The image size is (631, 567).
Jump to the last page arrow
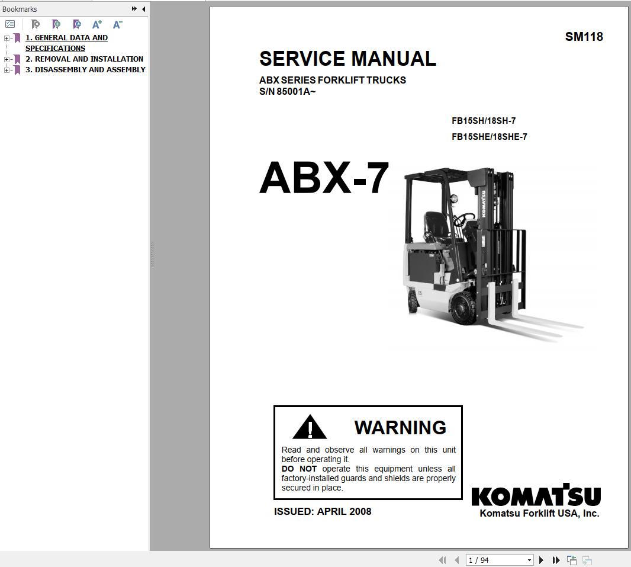click(x=555, y=559)
